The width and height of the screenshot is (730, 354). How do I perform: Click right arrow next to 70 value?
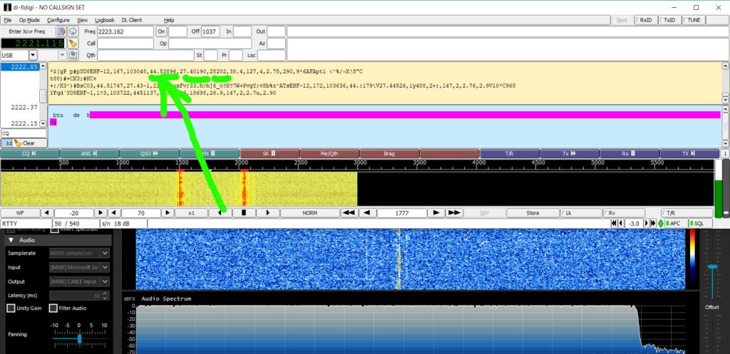point(170,212)
